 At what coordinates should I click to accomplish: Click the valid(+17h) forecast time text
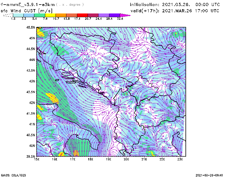point(175,11)
